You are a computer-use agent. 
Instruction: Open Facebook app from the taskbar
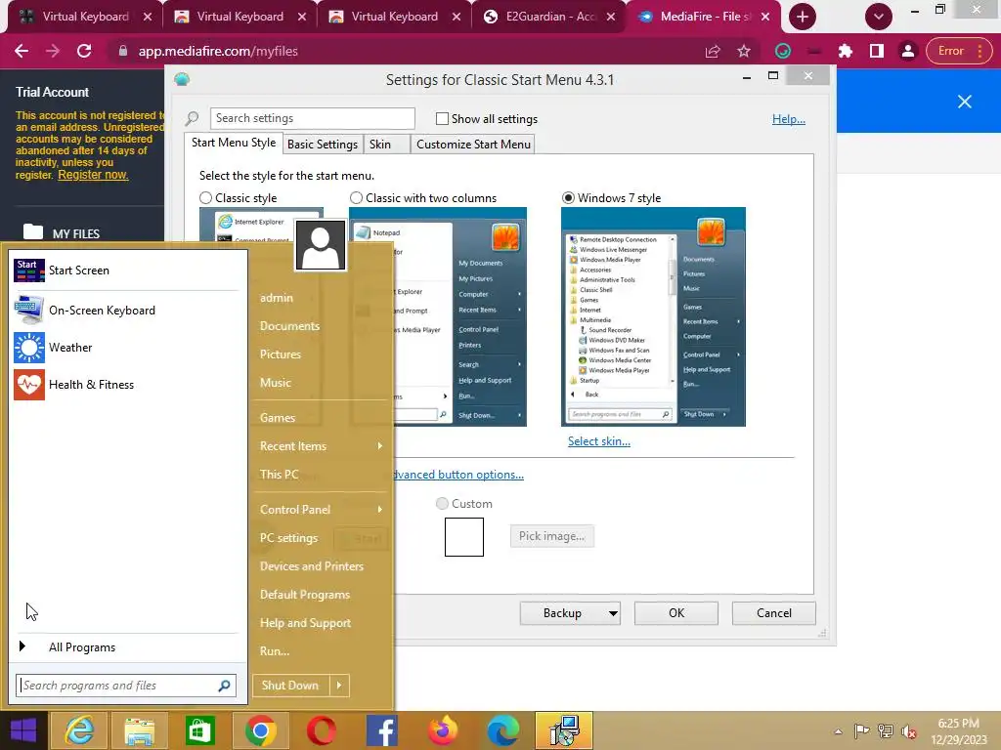coord(382,730)
